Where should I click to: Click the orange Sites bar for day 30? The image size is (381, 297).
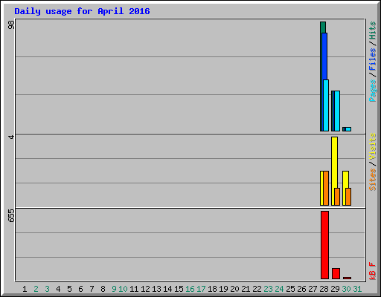click(x=348, y=197)
